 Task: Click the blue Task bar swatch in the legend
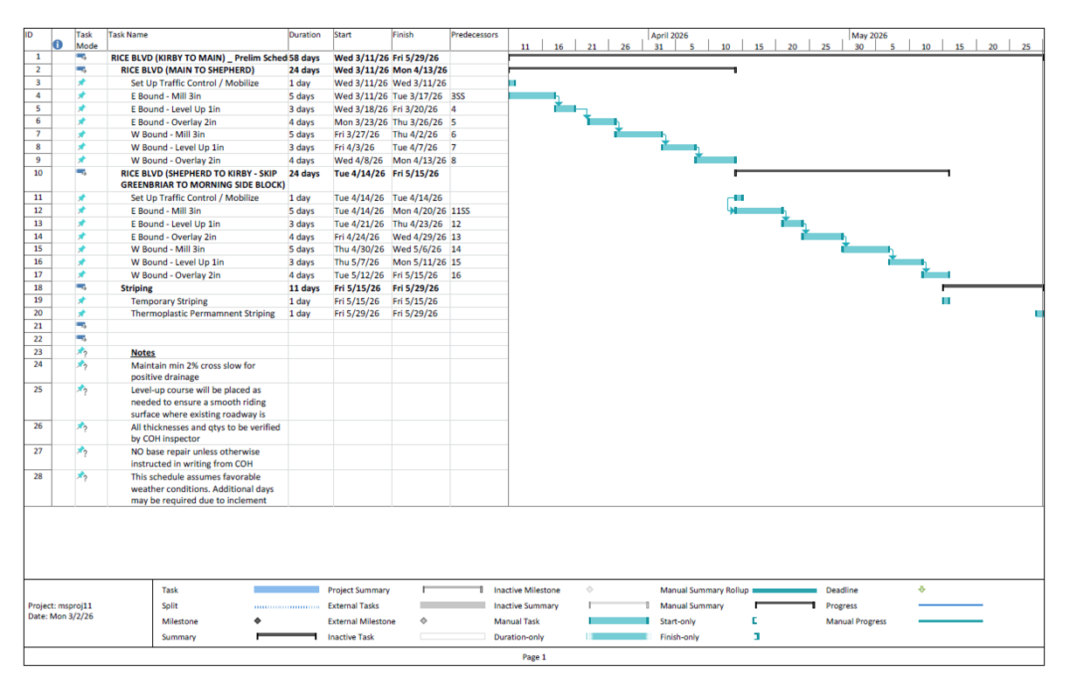[287, 590]
